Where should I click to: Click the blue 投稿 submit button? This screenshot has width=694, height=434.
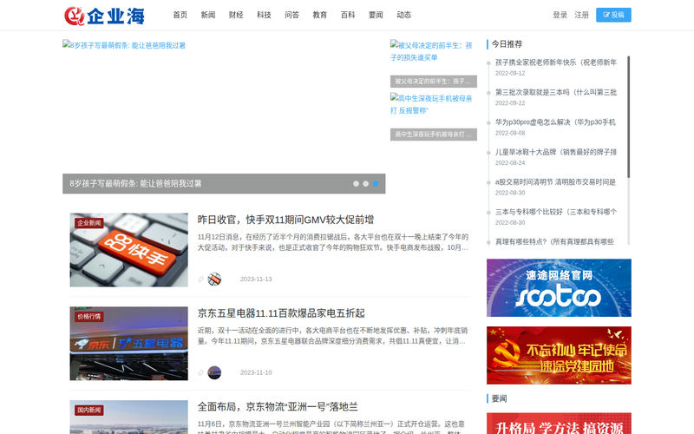(613, 15)
